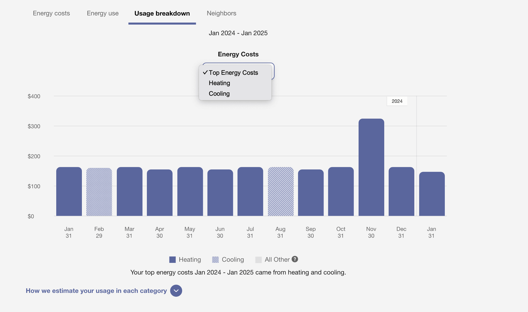Click the Energy Costs chart title
The width and height of the screenshot is (528, 312).
pyautogui.click(x=238, y=54)
